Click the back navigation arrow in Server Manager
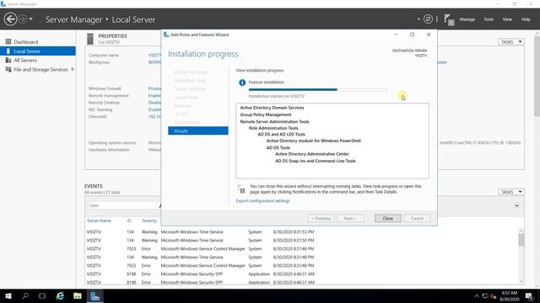 coord(10,19)
